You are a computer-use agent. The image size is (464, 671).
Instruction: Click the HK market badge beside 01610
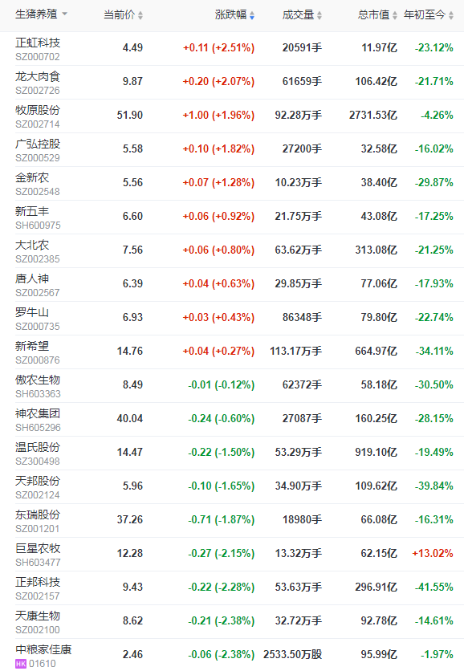[x=21, y=664]
